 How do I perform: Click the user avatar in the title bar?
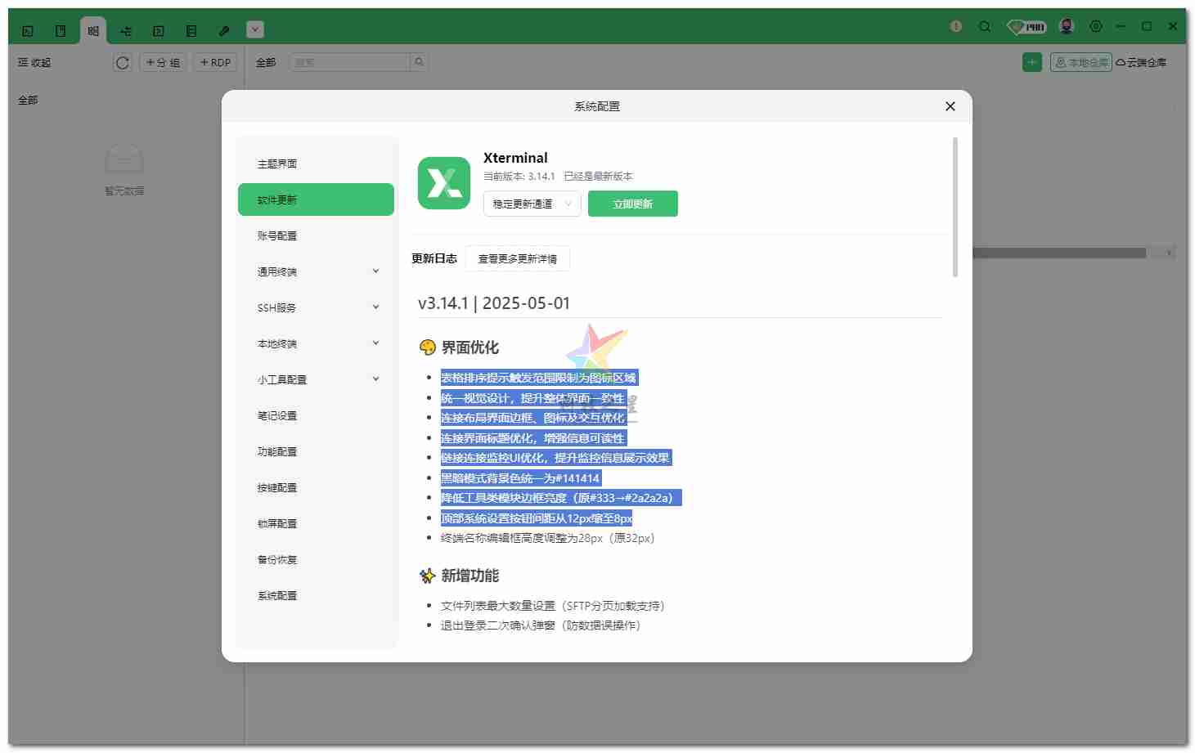click(1066, 25)
